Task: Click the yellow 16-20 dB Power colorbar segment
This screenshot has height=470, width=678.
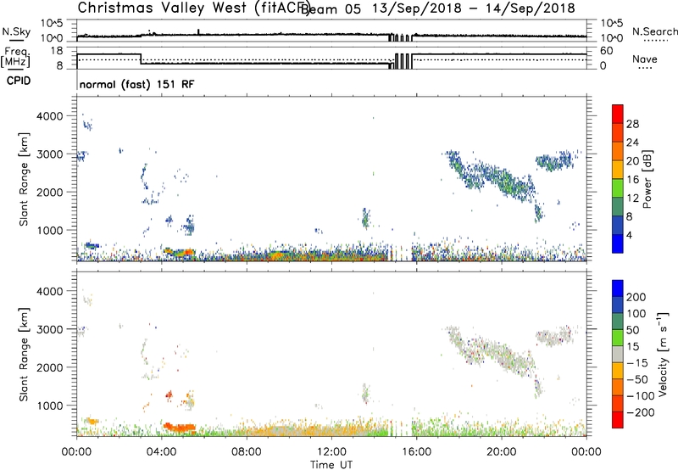Action: (x=618, y=170)
